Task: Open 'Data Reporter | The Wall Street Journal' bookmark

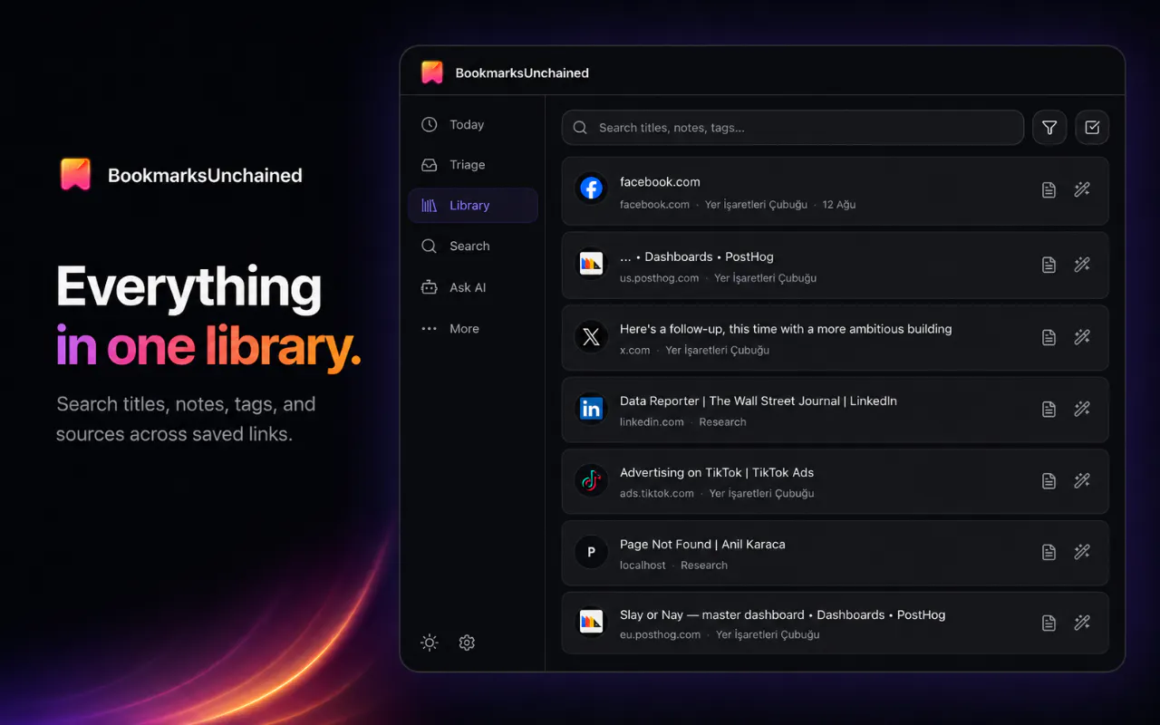Action: click(x=759, y=401)
